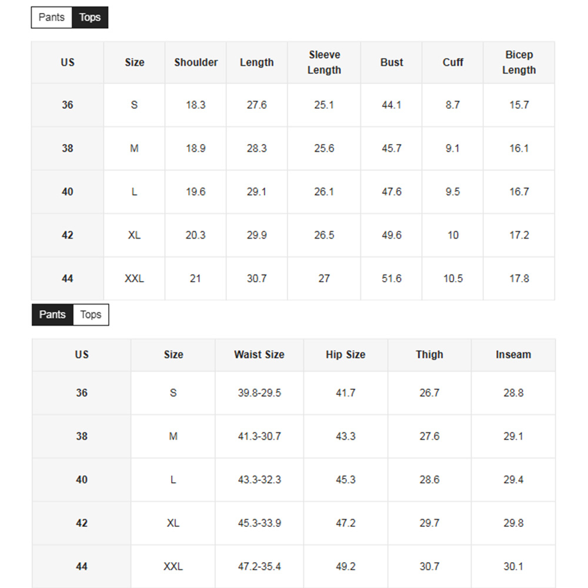Click the Bust column header
The width and height of the screenshot is (588, 588).
tap(392, 62)
